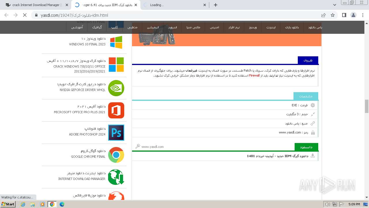Viewport: 369px width, 208px height.
Task: Select the green 'دانلود' section header
Action: (x=306, y=147)
